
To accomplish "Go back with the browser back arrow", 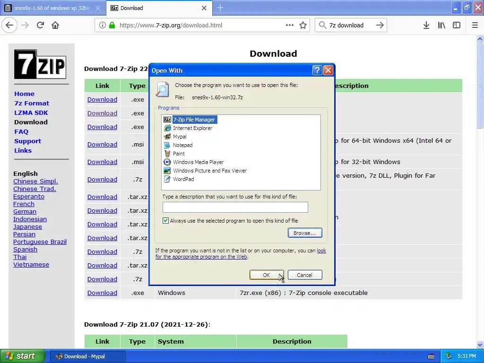I will (x=9, y=26).
